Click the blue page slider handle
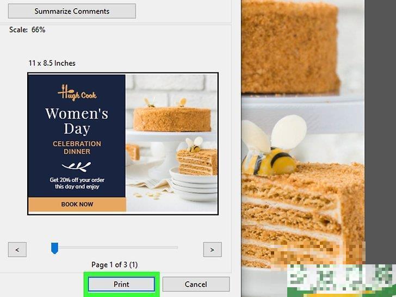This screenshot has height=297, width=396. coord(54,248)
